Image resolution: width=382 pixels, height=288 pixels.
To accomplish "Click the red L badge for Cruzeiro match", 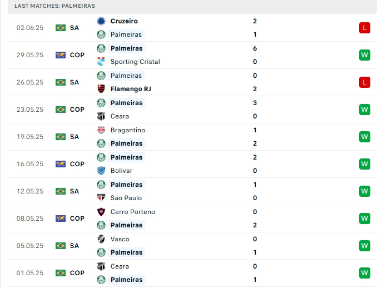I will point(365,28).
